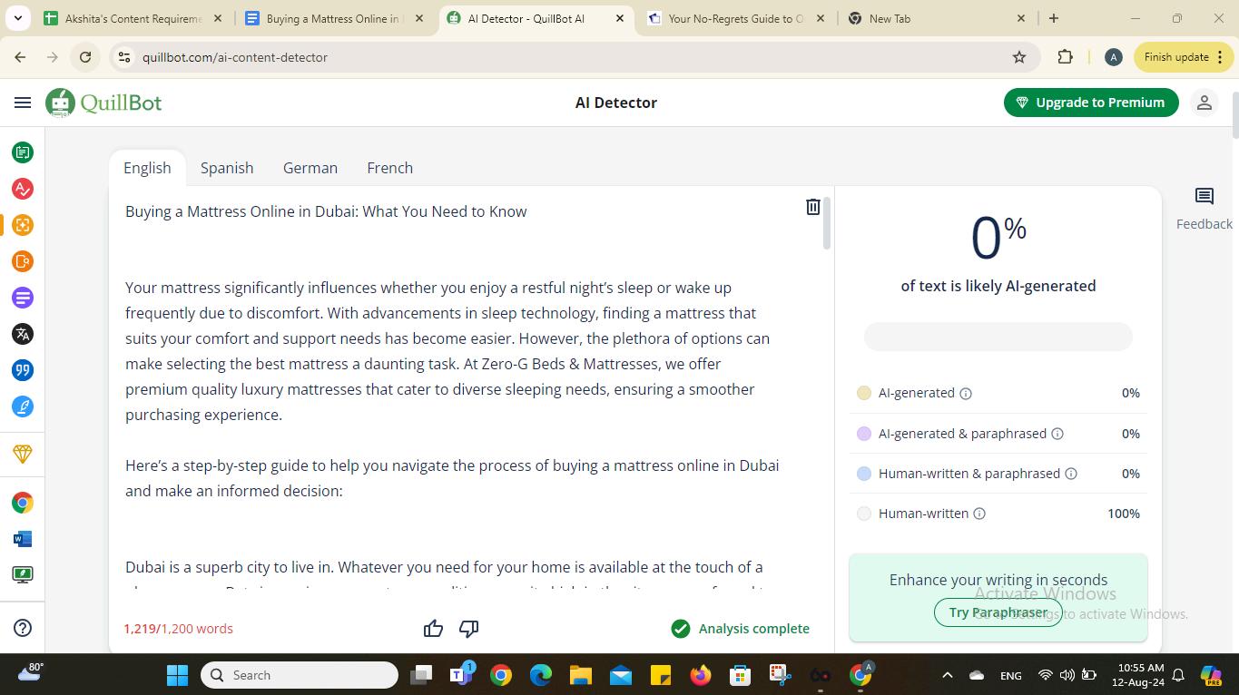Viewport: 1239px width, 695px height.
Task: Open the Translator sidebar icon
Action: point(23,334)
